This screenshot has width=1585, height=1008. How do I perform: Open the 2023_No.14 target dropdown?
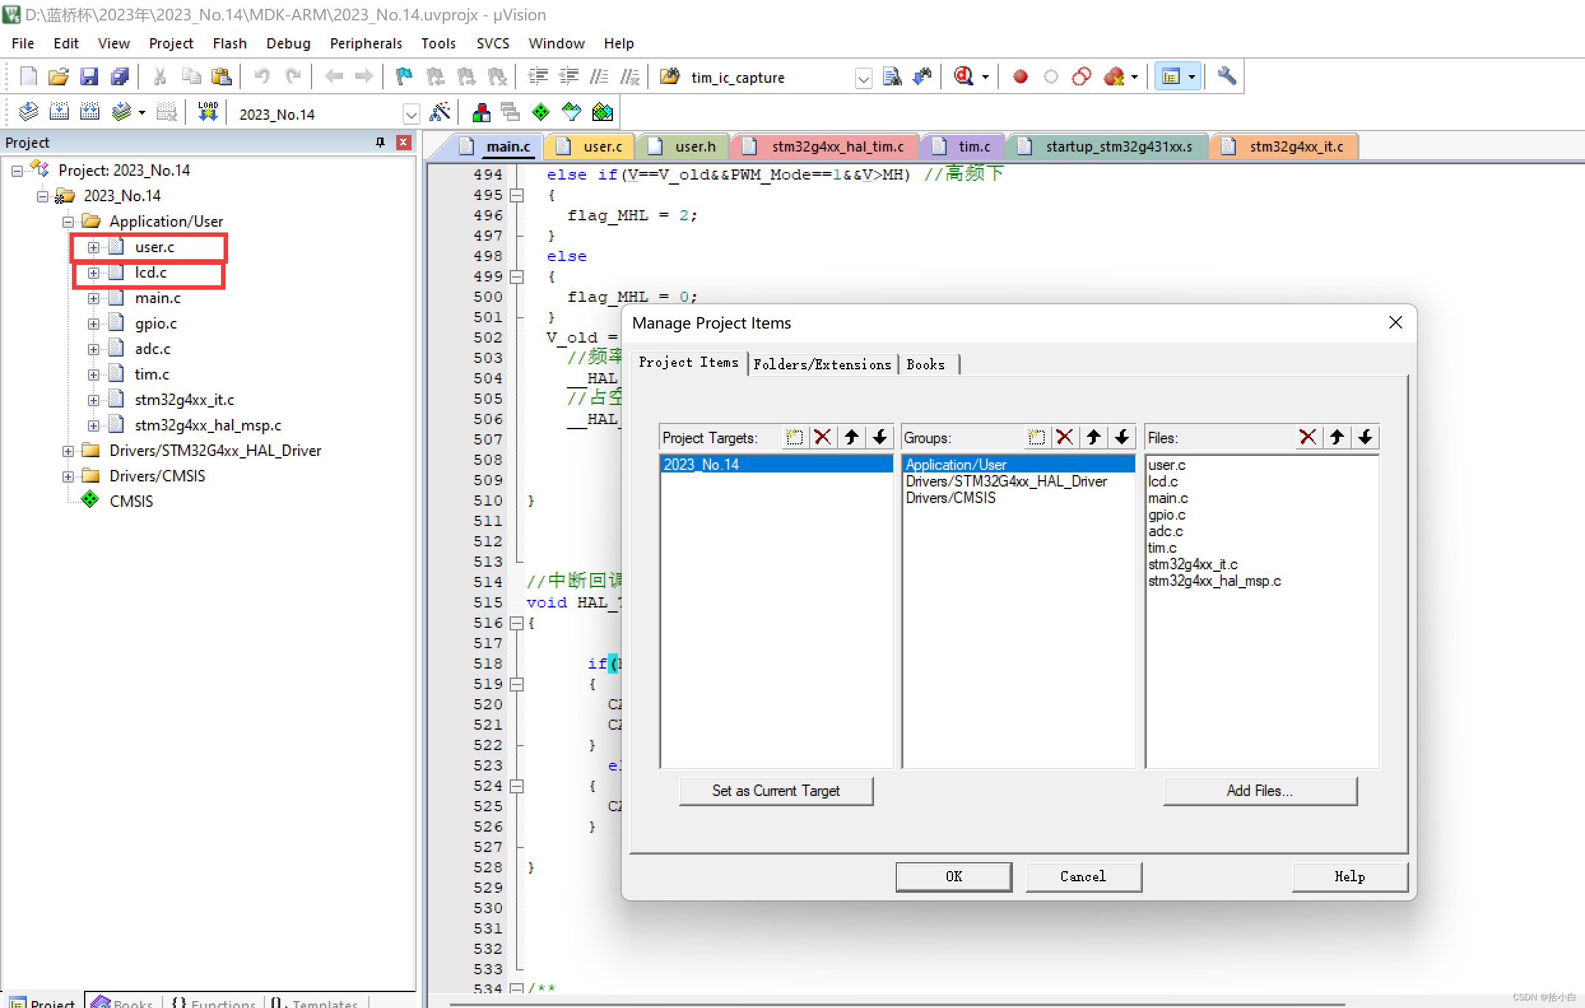click(411, 115)
